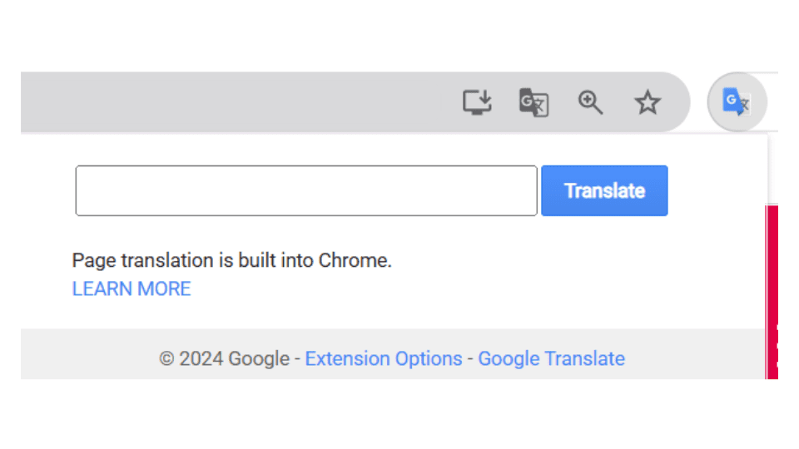Click the "© 2024 Google" copyright text
The width and height of the screenshot is (799, 449).
pos(224,358)
